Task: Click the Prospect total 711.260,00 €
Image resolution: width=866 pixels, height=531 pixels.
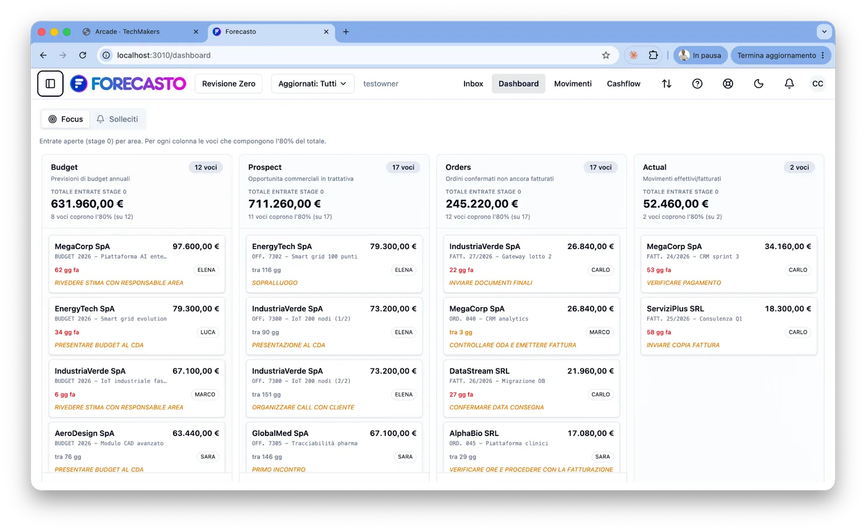Action: pyautogui.click(x=285, y=204)
